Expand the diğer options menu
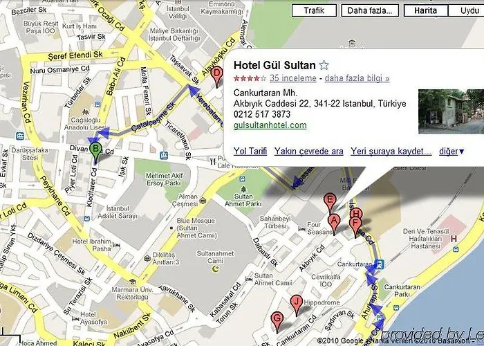Viewport: 484px width, 346px height. [452, 152]
